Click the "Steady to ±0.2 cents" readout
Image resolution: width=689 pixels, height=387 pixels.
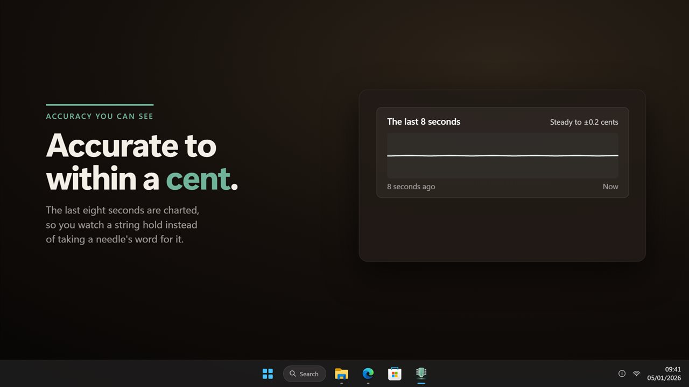coord(584,122)
